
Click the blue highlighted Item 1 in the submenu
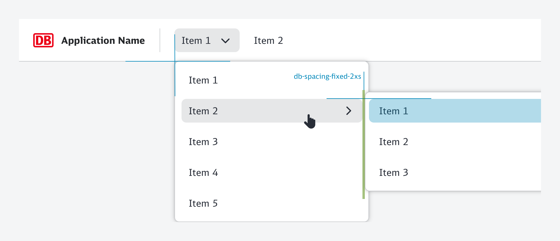pyautogui.click(x=394, y=111)
